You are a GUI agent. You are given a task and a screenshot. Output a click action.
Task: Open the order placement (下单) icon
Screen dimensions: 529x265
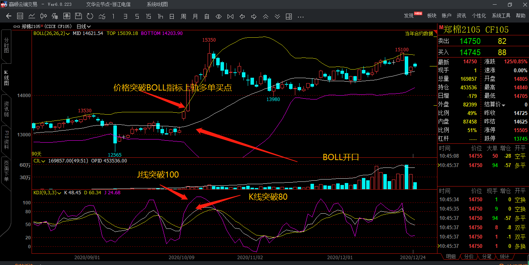click(55, 16)
